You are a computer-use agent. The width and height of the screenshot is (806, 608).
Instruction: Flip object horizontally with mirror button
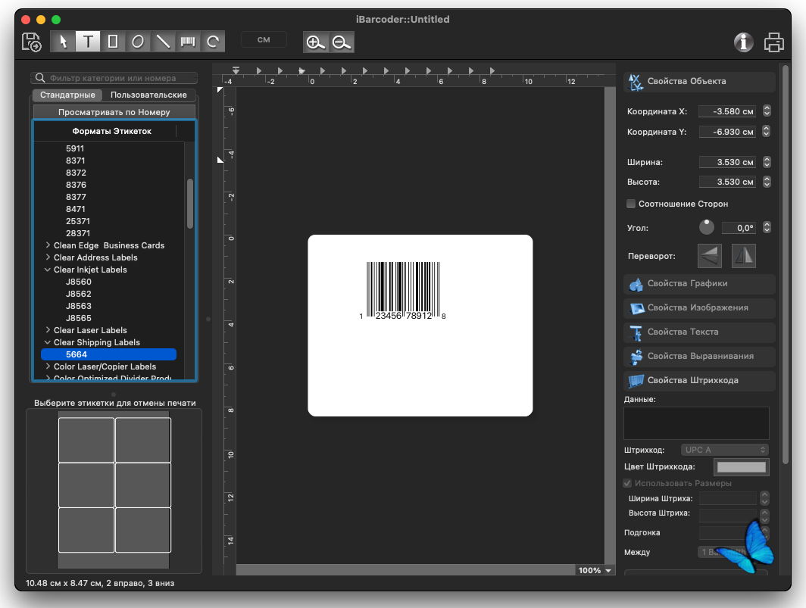click(x=743, y=256)
